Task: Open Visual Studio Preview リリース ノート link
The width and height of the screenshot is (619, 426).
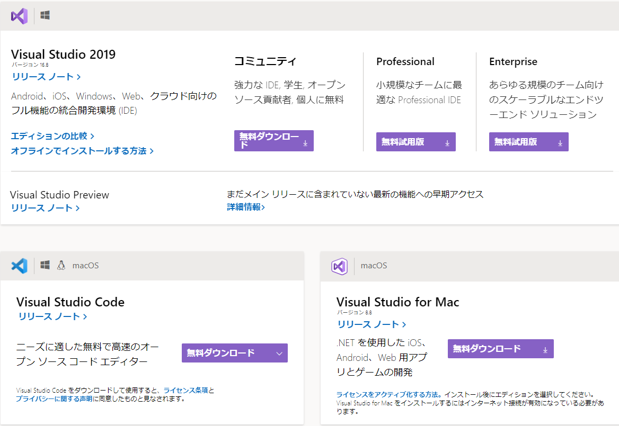Action: point(46,208)
